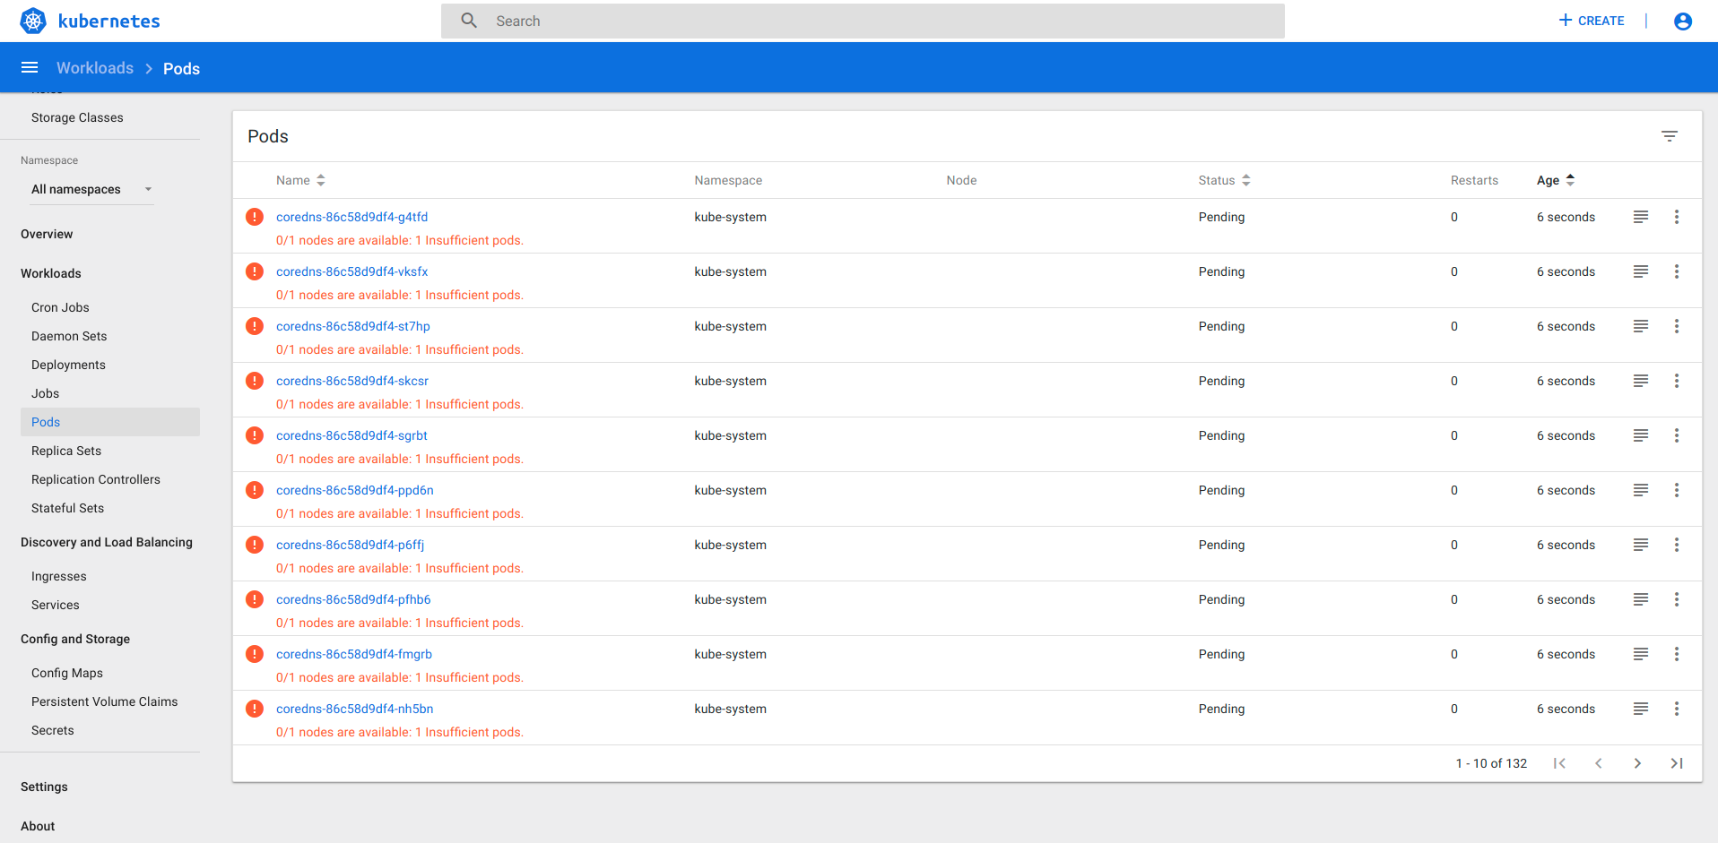View logs for coredns-86c58d9df4-g4tfd
The height and width of the screenshot is (843, 1718).
click(1641, 217)
